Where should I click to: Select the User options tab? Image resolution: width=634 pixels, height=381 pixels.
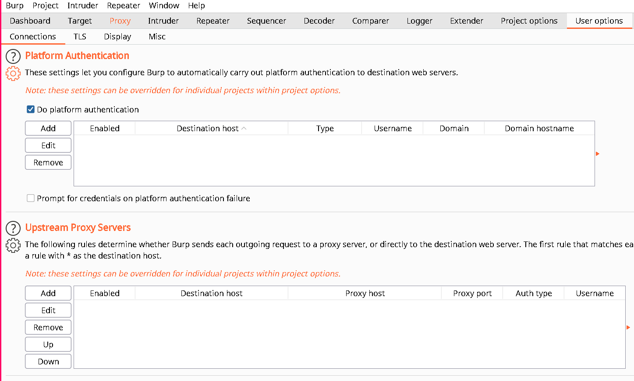click(x=599, y=21)
